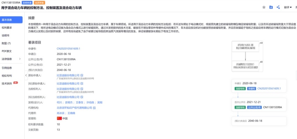Collapse the sidebar with the left chevron

tap(26, 75)
